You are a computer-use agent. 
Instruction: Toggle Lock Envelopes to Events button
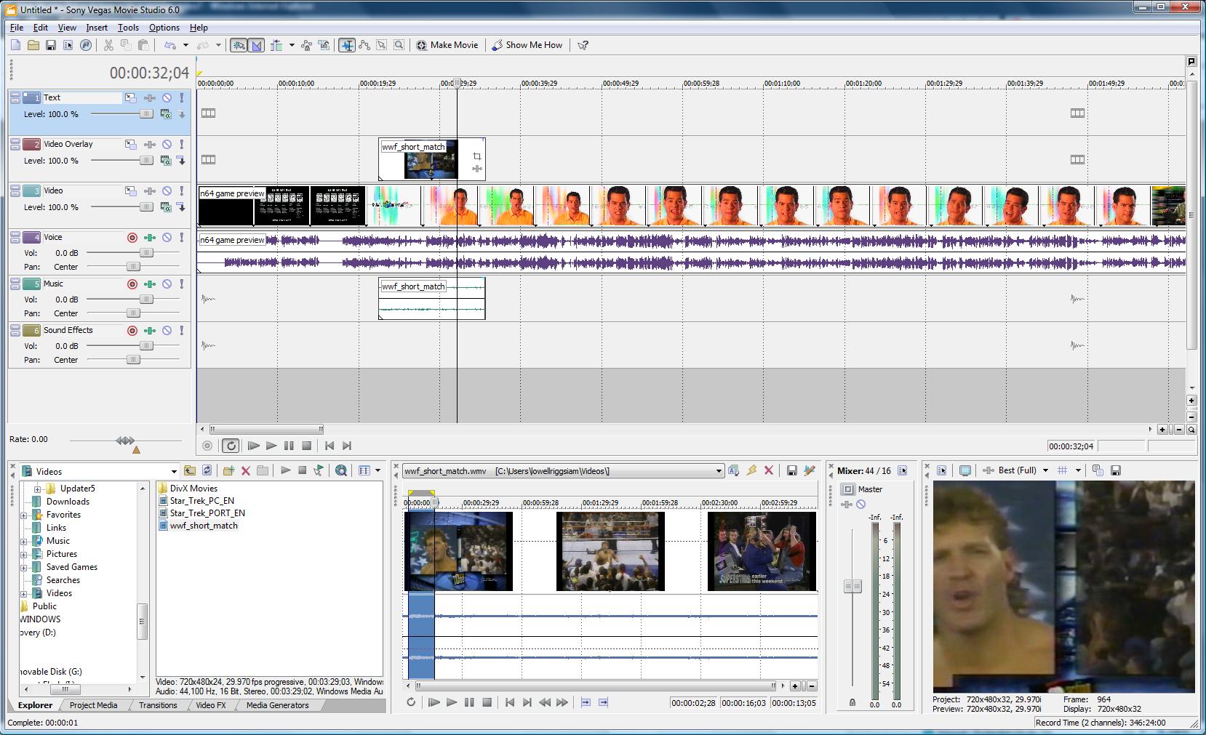coord(306,45)
